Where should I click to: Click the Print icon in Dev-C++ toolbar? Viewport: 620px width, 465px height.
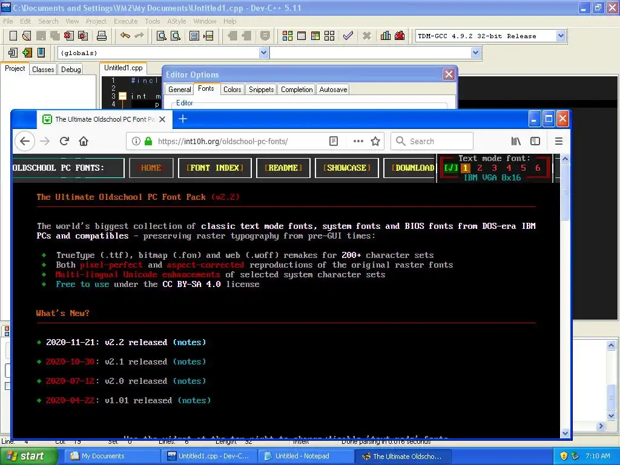tap(102, 36)
